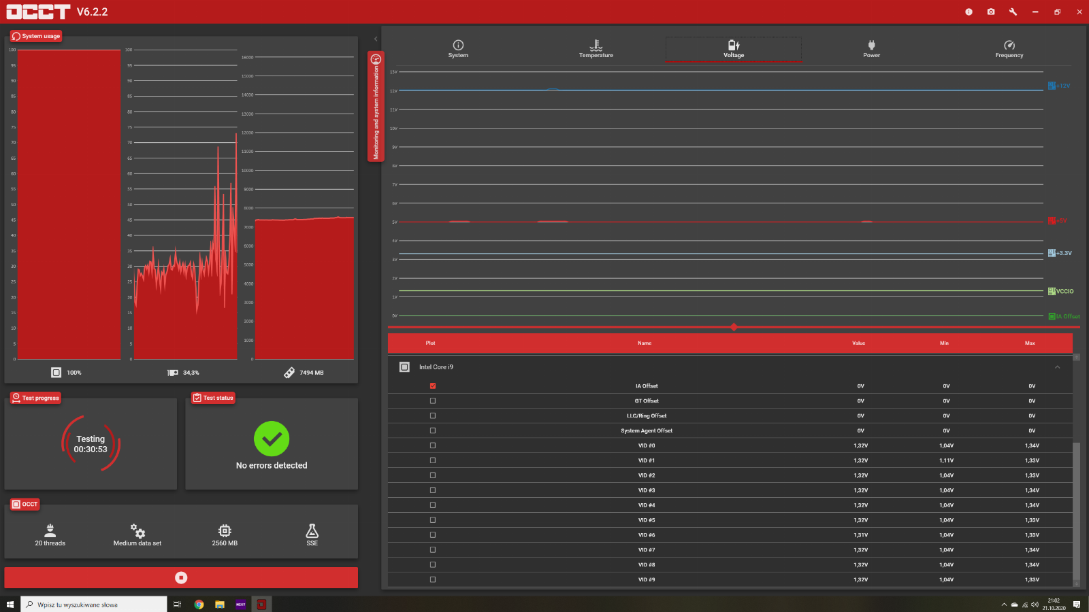Click the Test progress panel label
The height and width of the screenshot is (612, 1089).
point(35,398)
